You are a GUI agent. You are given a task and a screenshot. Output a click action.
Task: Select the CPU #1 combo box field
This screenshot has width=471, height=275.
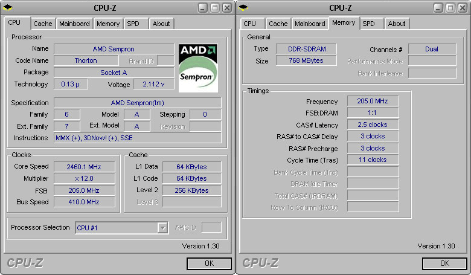click(121, 228)
